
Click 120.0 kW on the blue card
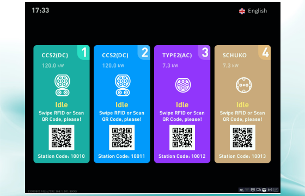pos(113,65)
